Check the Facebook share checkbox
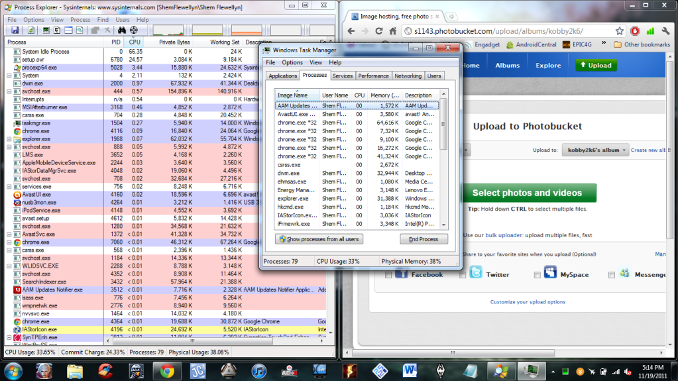 tap(388, 275)
